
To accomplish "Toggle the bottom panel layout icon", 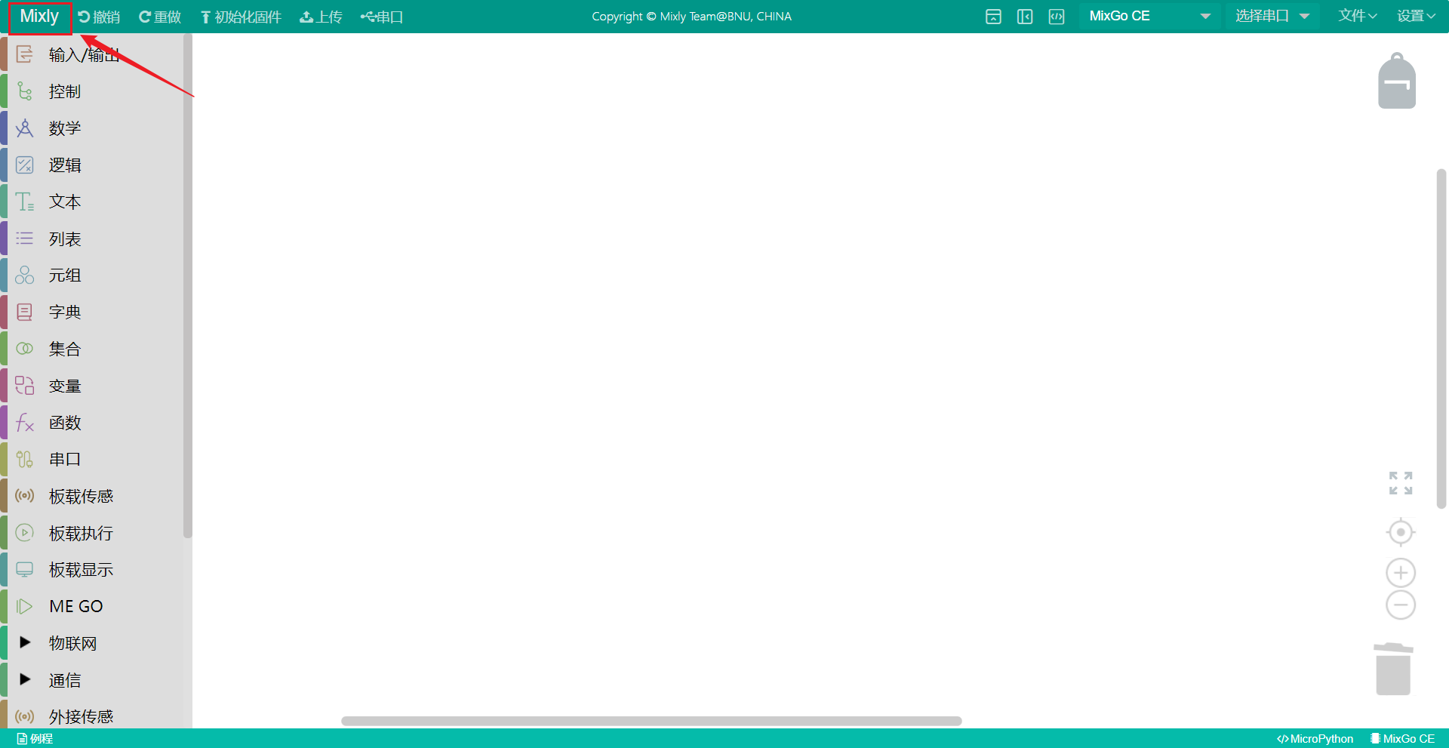I will (x=993, y=17).
